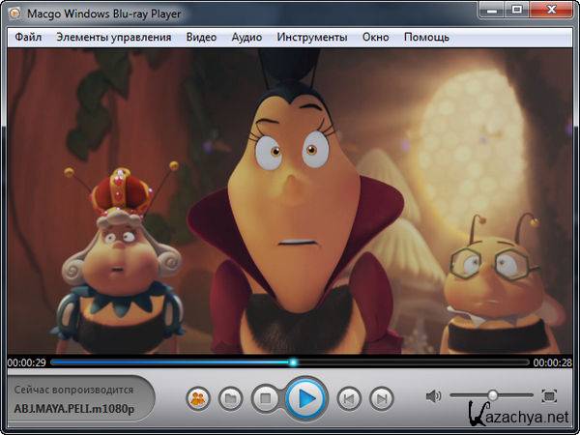The width and height of the screenshot is (580, 435).
Task: Click the now-playing file name ABJ.MAYA.PELI.m1080p
Action: coord(73,408)
